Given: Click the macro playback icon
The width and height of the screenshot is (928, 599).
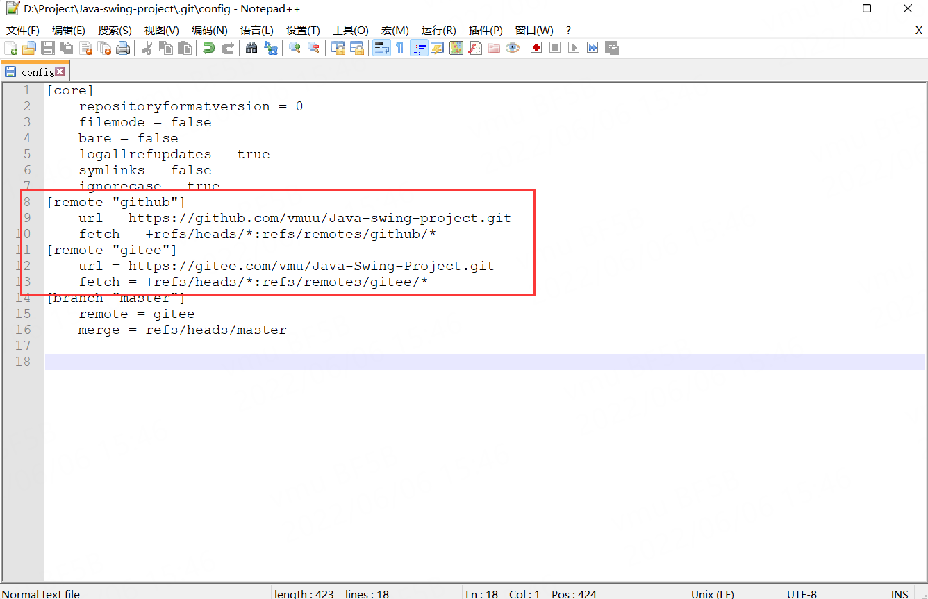Looking at the screenshot, I should [574, 48].
